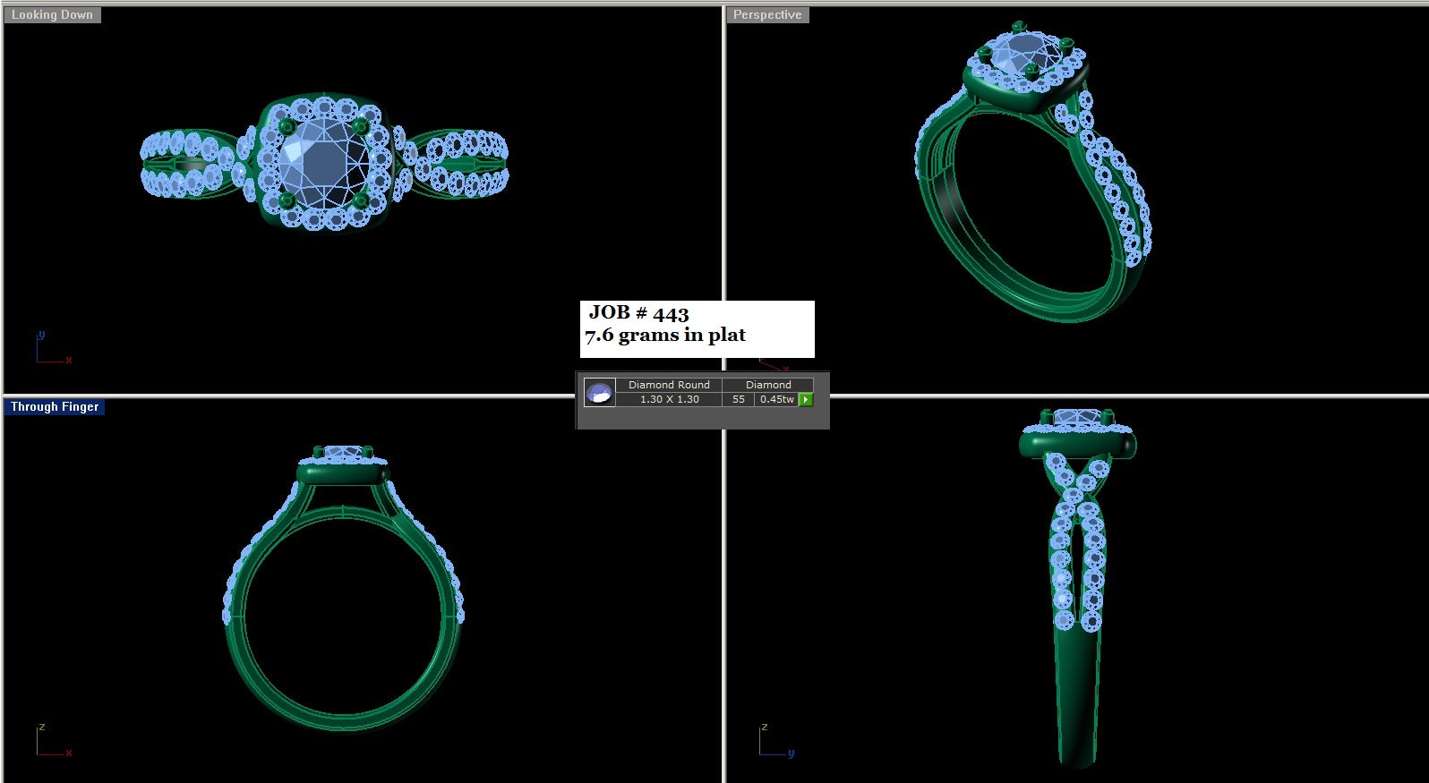1429x783 pixels.
Task: Activate the Perspective viewport label
Action: (767, 15)
